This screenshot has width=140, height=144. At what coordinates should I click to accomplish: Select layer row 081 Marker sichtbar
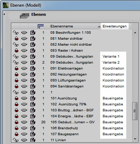(x=72, y=39)
